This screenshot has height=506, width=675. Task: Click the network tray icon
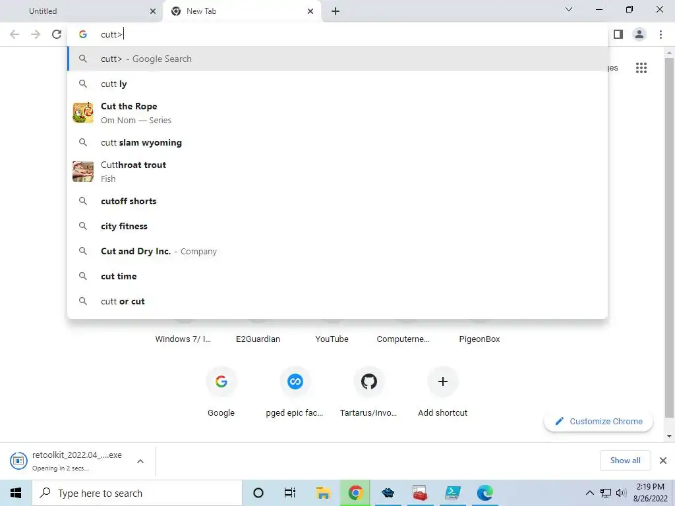(x=606, y=493)
